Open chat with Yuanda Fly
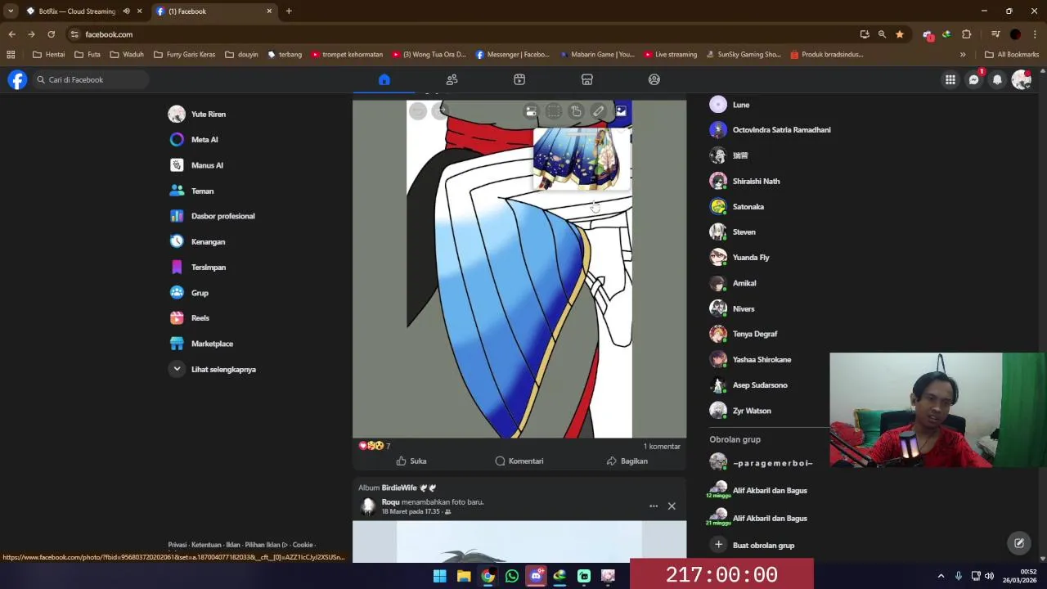 750,258
